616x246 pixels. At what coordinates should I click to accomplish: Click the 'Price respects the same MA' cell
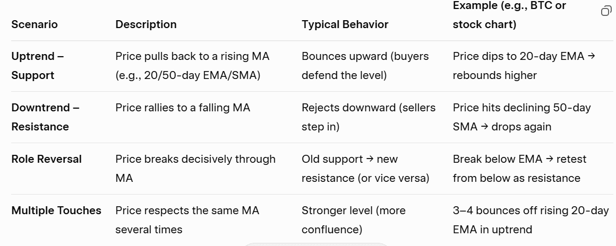(187, 220)
